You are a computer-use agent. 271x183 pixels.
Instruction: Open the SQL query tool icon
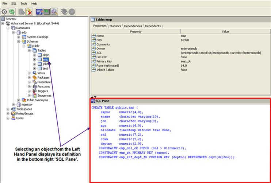(x=39, y=11)
